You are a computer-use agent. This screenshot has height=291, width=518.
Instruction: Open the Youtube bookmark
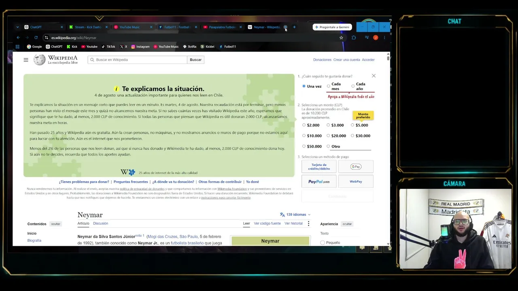pos(89,46)
